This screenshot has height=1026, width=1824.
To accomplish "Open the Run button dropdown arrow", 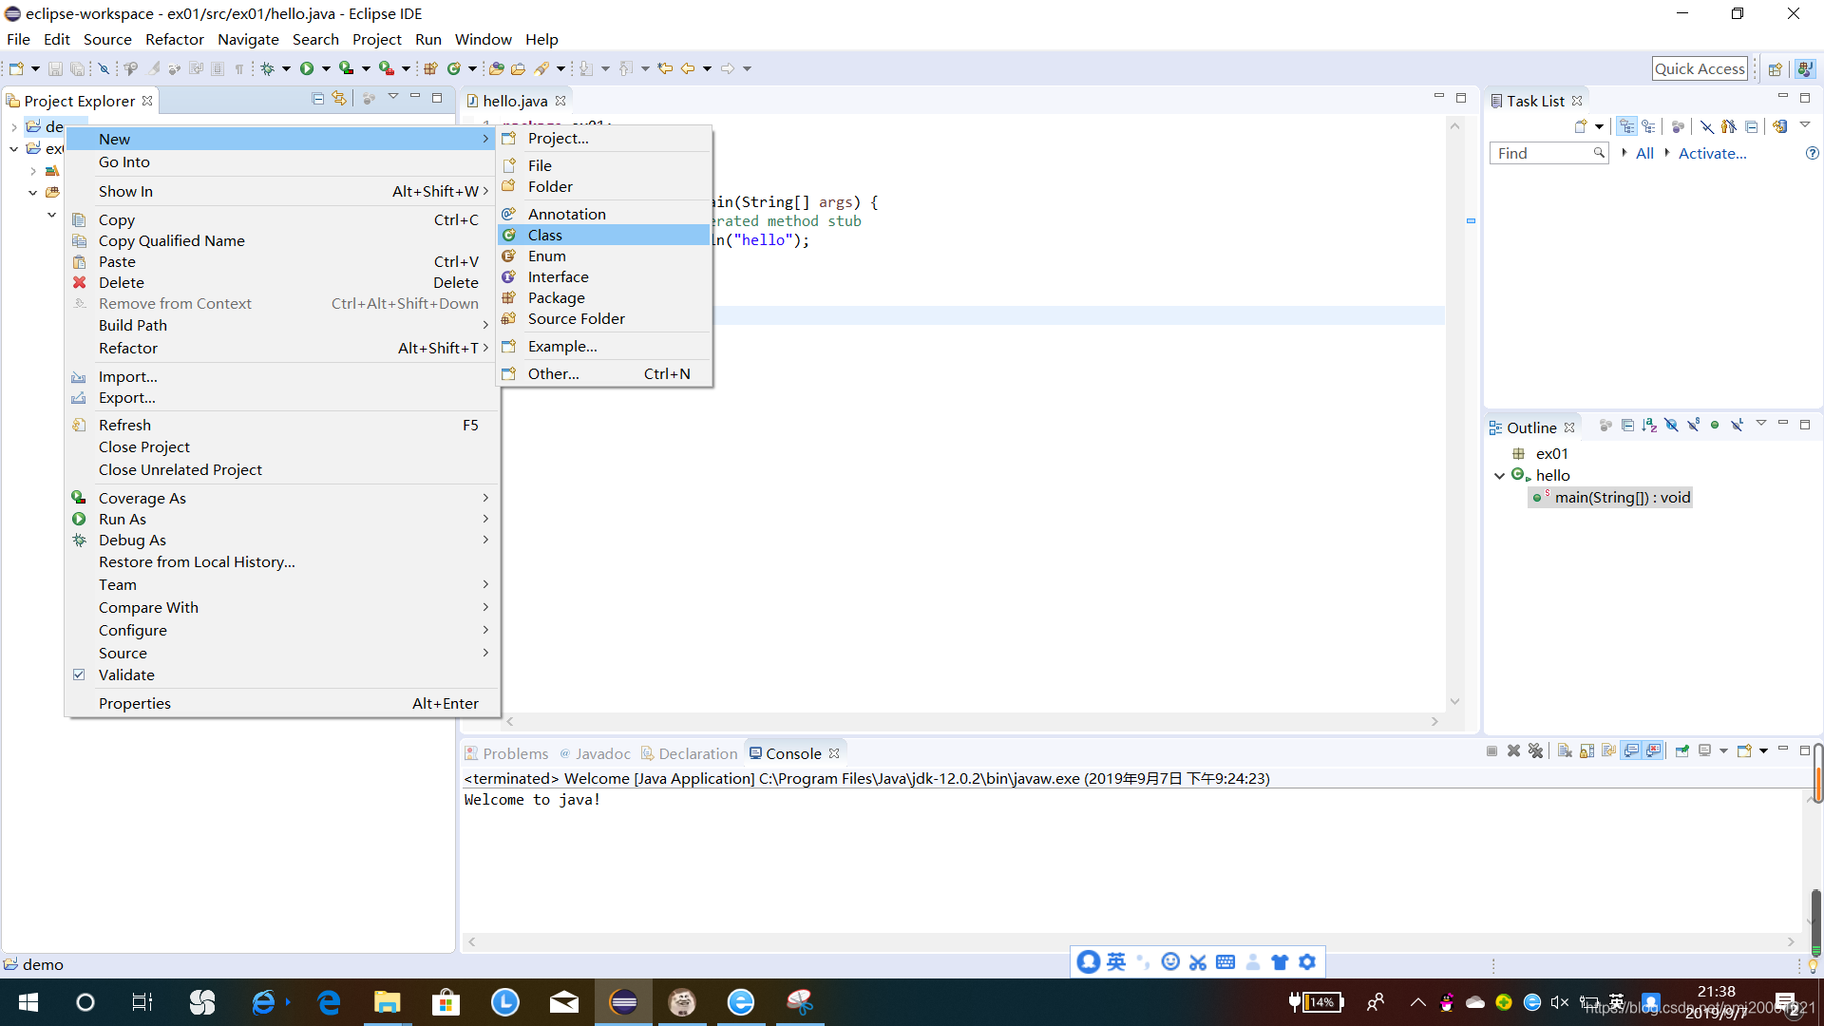I will [326, 68].
